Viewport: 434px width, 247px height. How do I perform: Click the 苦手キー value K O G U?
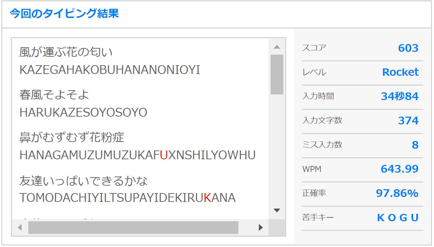[398, 218]
